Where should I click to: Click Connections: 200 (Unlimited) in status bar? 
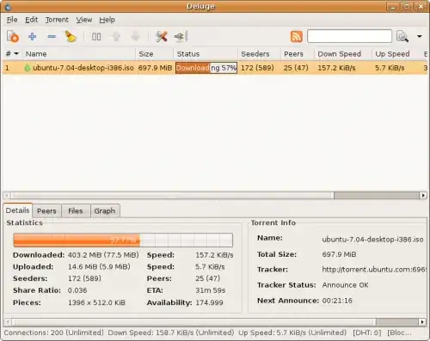(x=53, y=332)
